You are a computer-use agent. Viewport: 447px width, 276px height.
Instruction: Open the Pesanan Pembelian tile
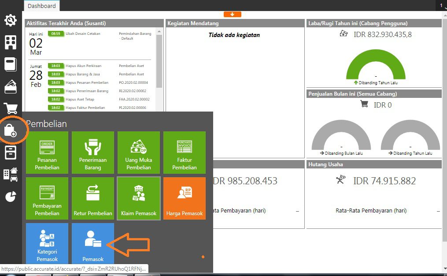coord(47,152)
